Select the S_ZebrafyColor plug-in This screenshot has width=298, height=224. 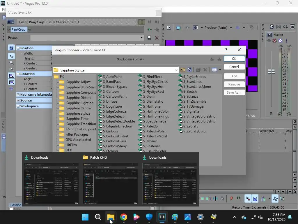[x=193, y=131]
